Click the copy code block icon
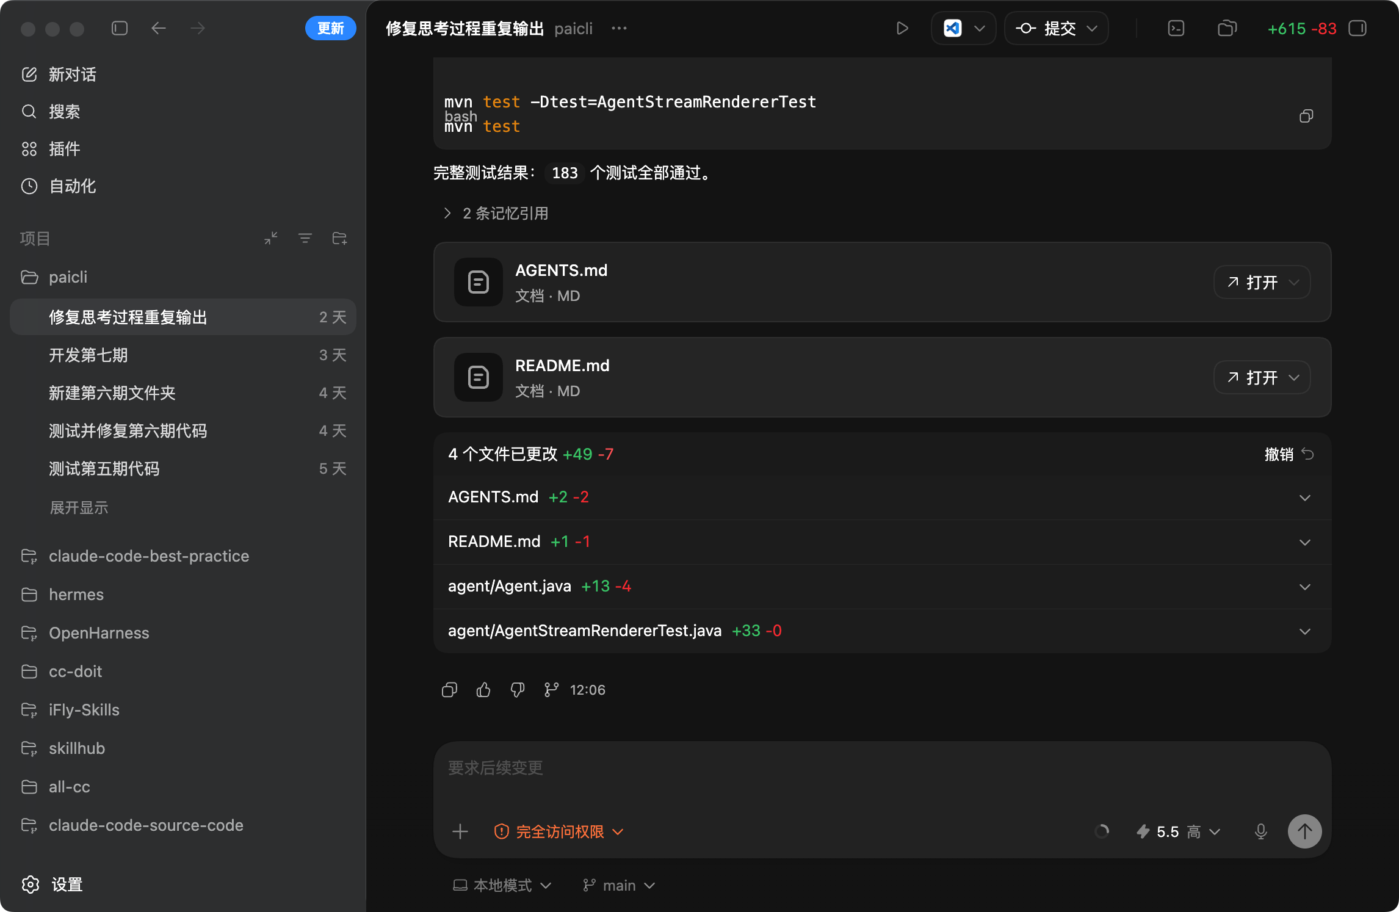Screen dimensions: 1399x912 click(x=1306, y=116)
